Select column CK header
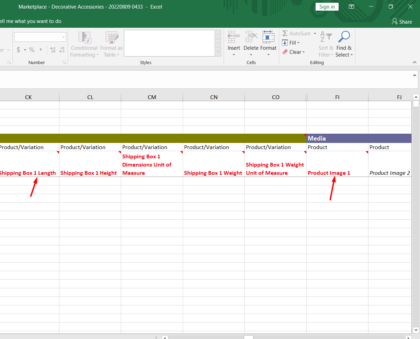Screen dimensions: 420x339 29,97
